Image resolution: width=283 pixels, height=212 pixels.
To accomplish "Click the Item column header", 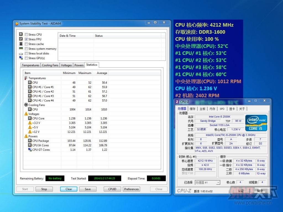I will (x=42, y=73).
